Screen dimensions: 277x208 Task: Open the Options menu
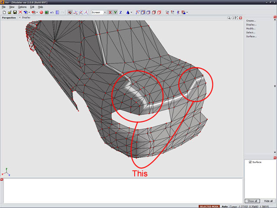click(x=22, y=7)
